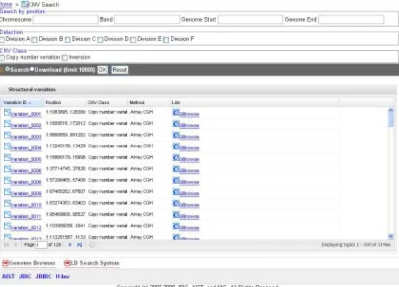Open detail icon beside Variation_0003
Image resolution: width=399 pixels, height=287 pixels.
[x=7, y=135]
